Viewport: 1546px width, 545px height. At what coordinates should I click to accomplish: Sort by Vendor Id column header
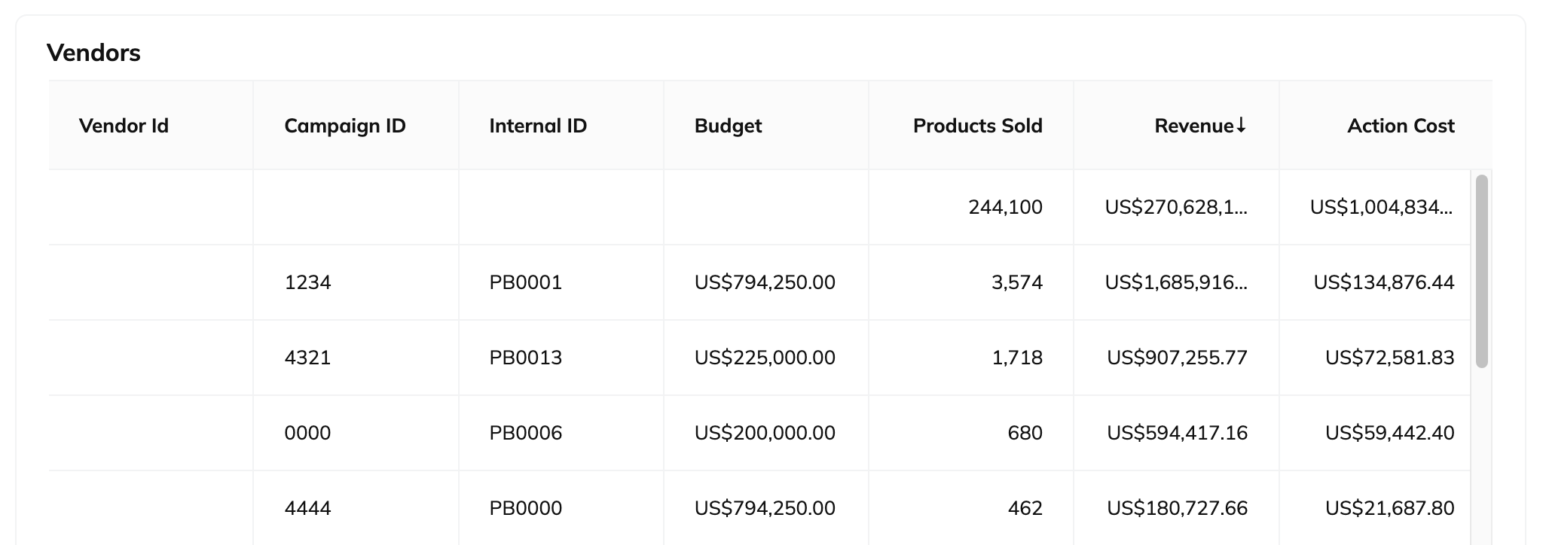tap(124, 126)
